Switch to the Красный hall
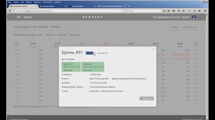The height and width of the screenshot is (120, 215). coord(75,35)
